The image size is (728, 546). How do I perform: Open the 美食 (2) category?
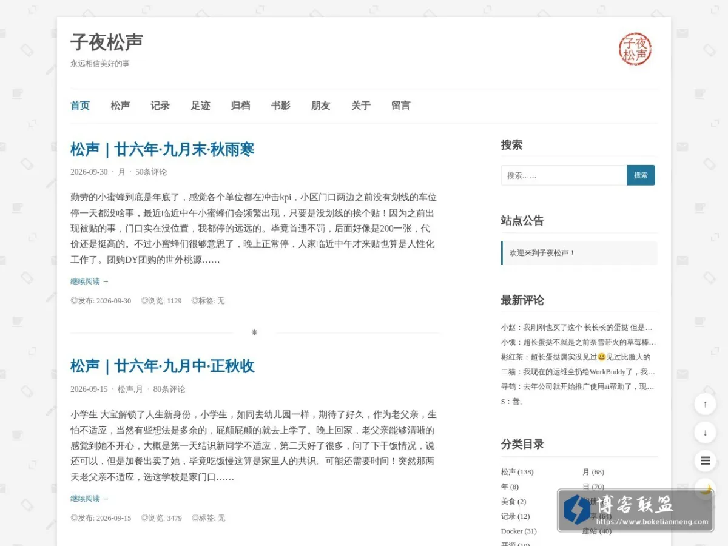513,502
